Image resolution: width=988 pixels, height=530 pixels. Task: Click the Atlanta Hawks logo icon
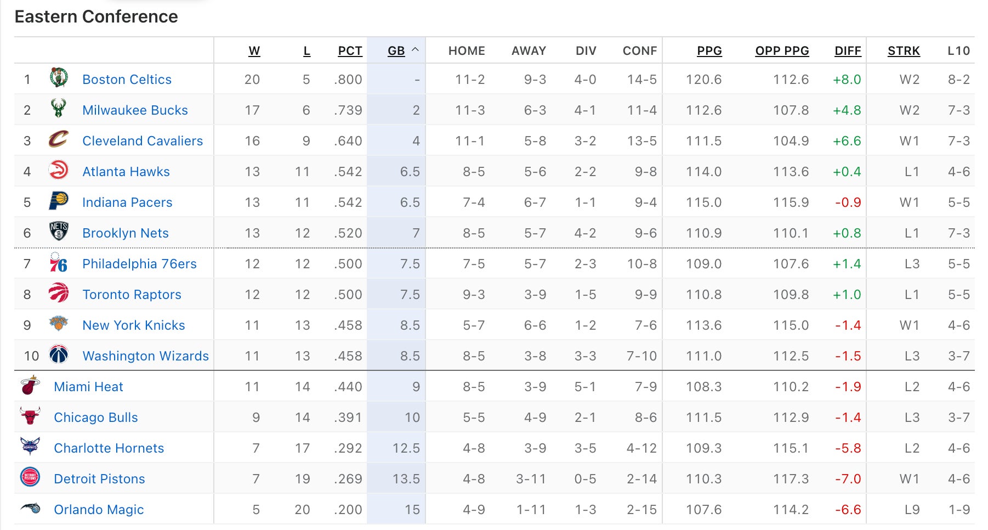tap(59, 170)
